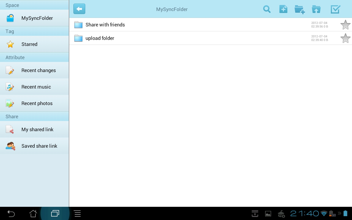Click the 2012-07-04 02:39:56 date text
The width and height of the screenshot is (352, 220).
320,25
